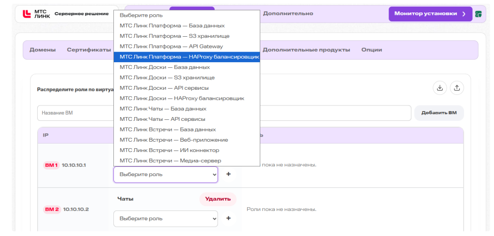
Task: Click the download configuration icon
Action: [x=440, y=88]
